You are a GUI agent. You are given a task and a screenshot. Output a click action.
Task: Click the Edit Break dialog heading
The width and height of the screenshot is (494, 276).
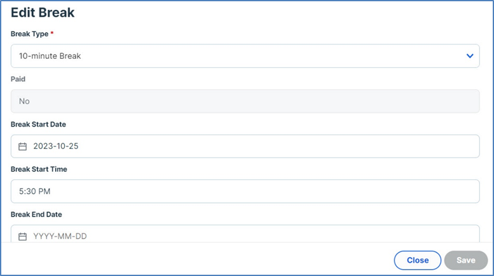point(41,13)
